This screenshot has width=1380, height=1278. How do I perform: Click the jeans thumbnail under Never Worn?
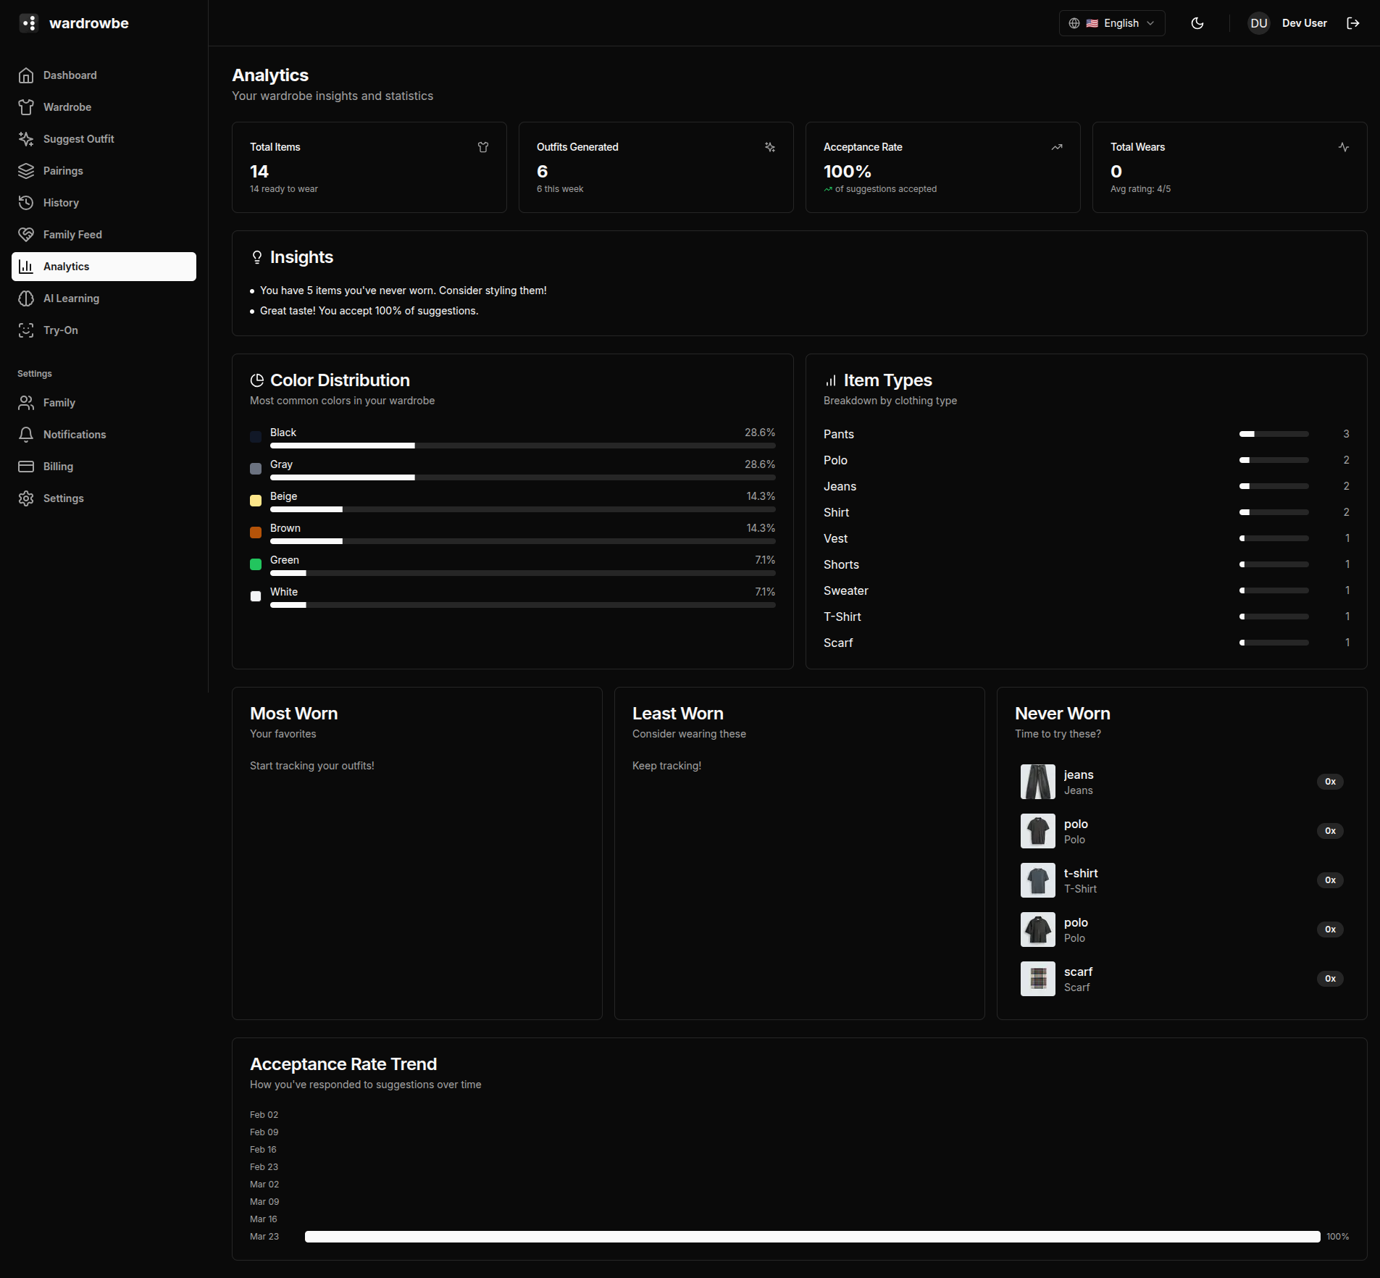pos(1037,781)
